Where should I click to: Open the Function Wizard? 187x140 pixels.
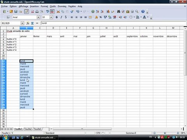coord(28,23)
